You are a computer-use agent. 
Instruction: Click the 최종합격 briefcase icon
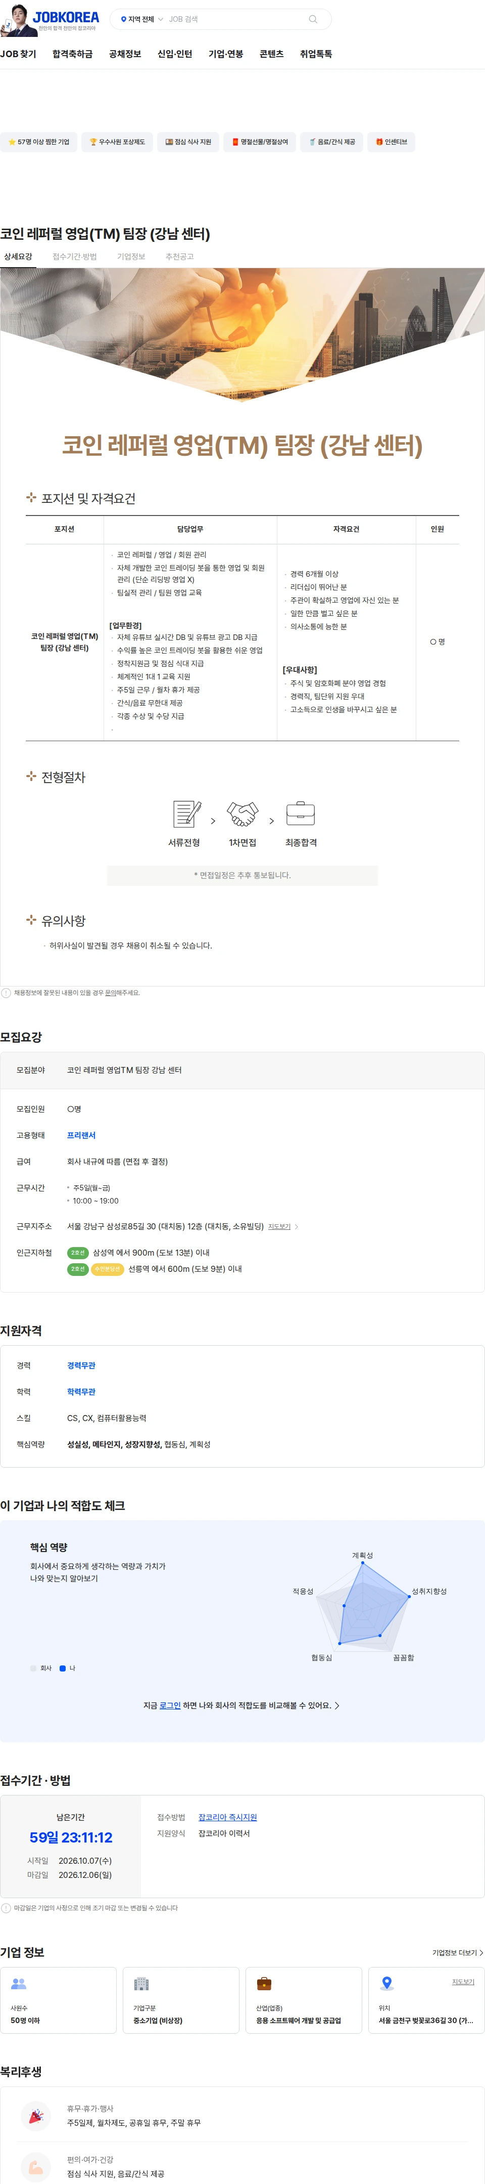301,814
